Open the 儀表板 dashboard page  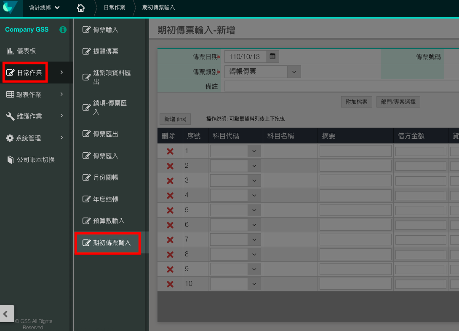26,51
